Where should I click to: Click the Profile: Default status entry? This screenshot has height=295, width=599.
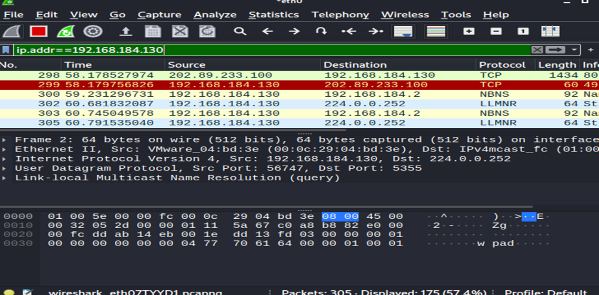546,293
